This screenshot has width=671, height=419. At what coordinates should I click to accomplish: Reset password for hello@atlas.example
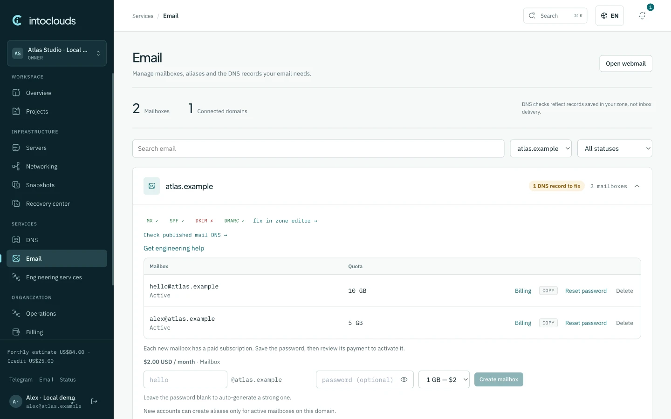[x=586, y=291]
